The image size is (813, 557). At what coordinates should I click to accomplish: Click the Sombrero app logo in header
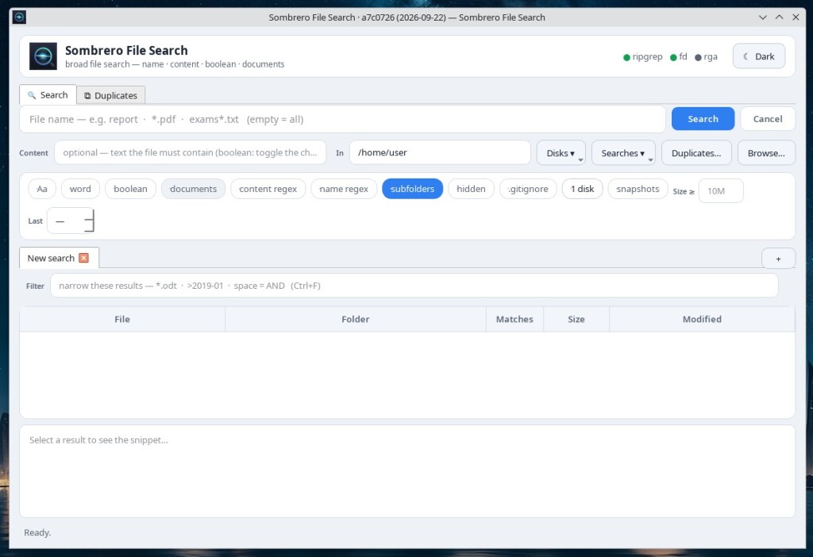pyautogui.click(x=43, y=56)
